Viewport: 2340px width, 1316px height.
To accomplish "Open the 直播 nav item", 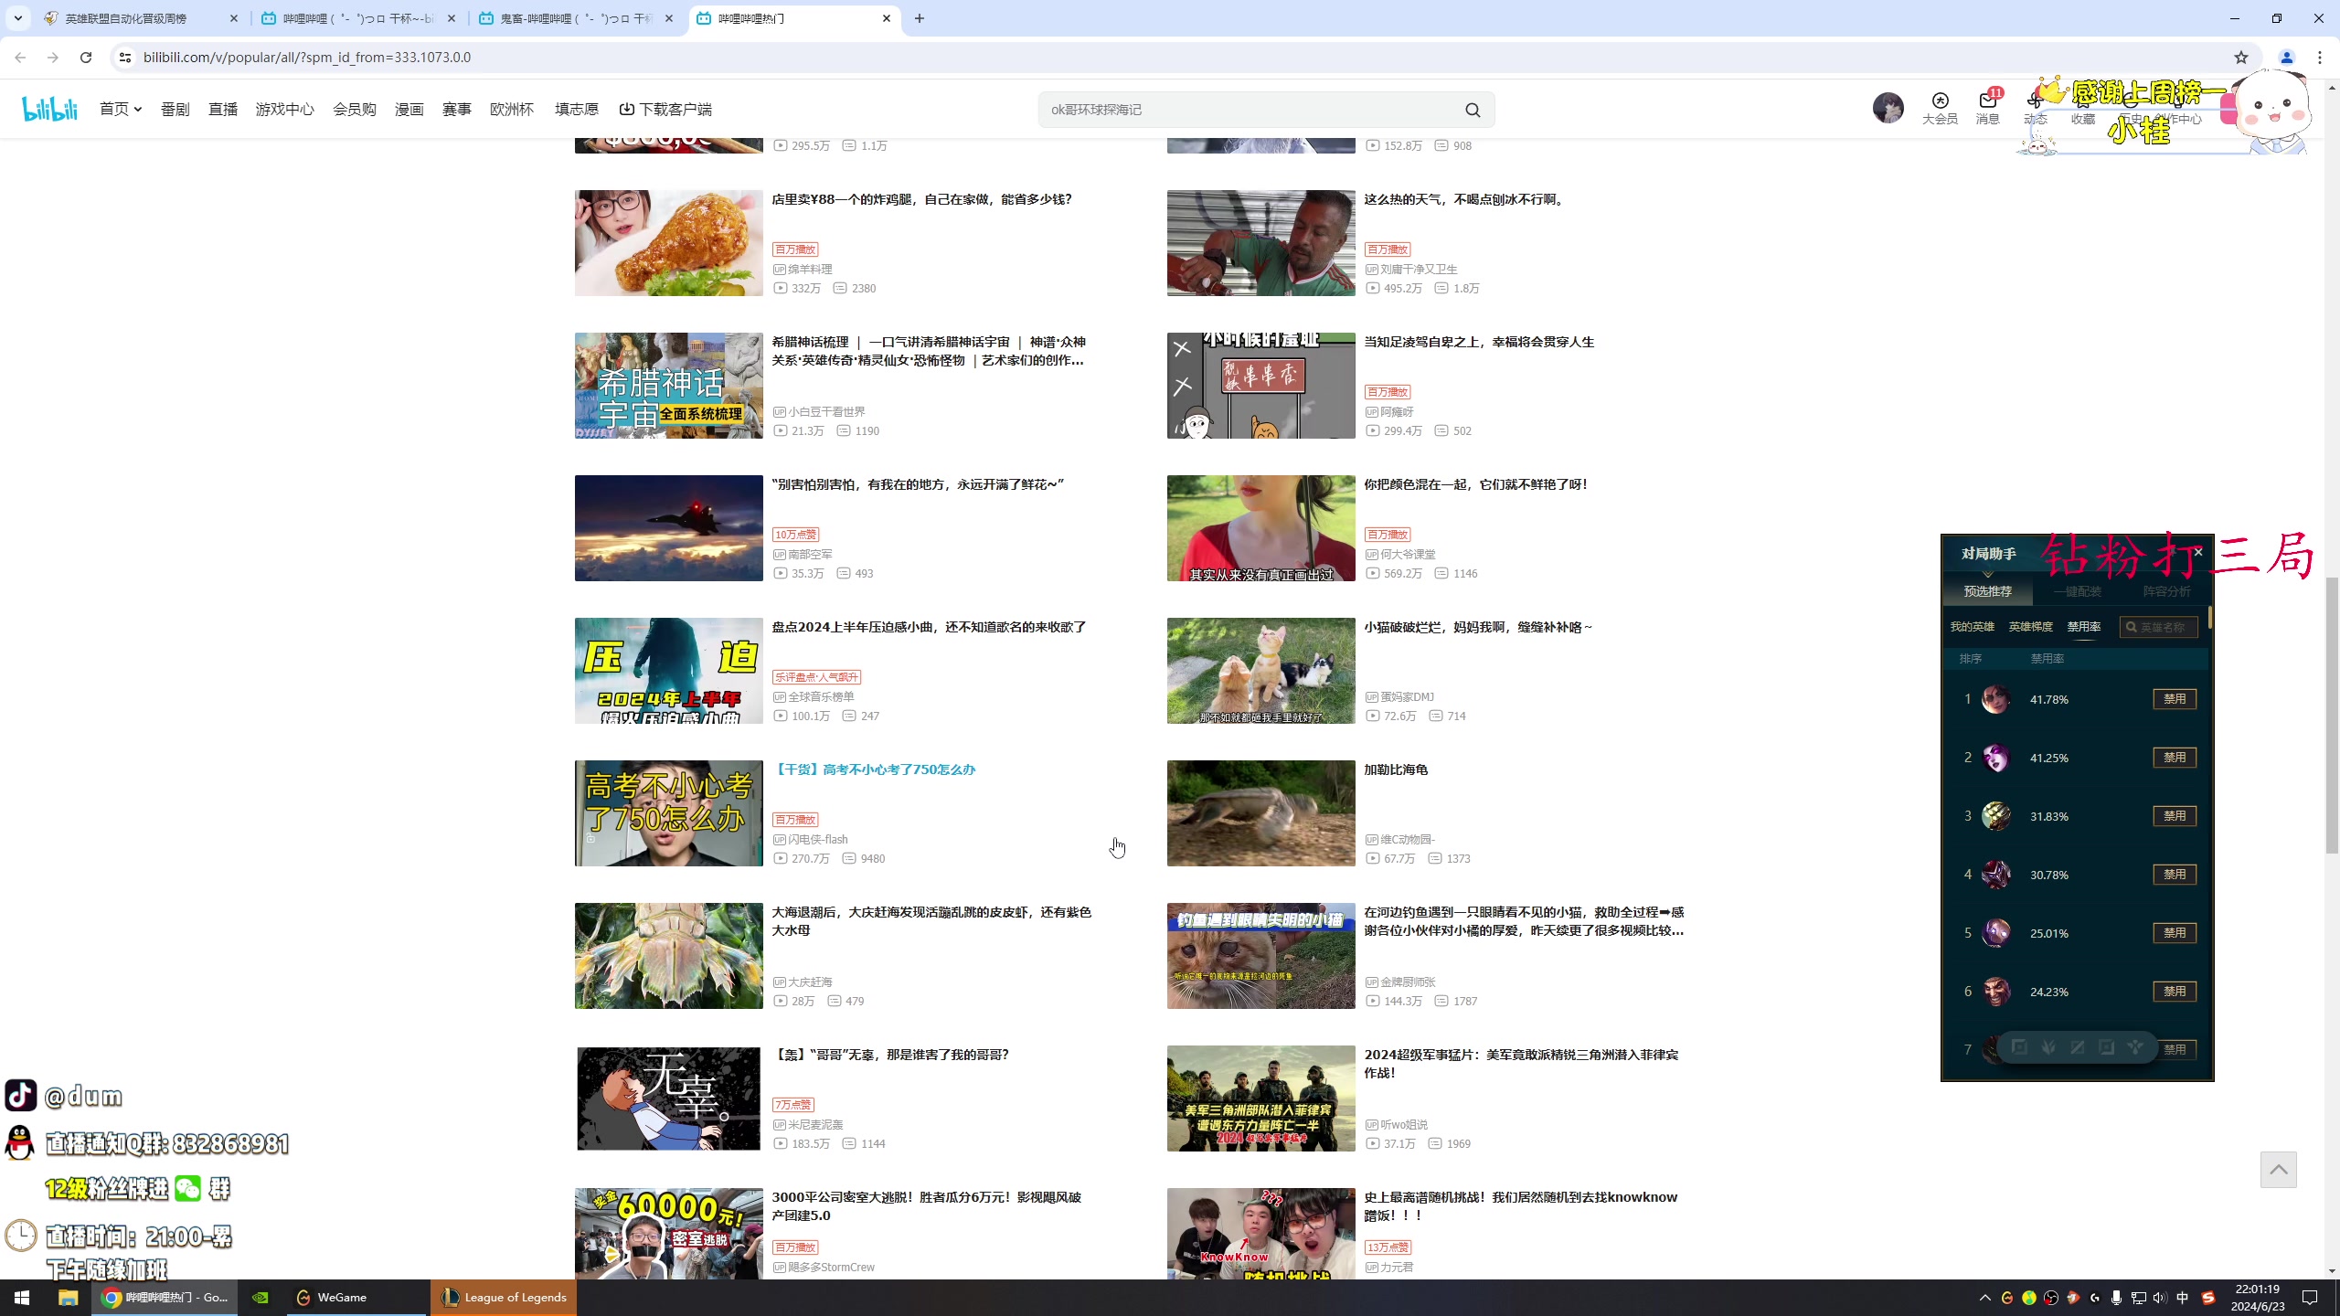I will coord(223,109).
